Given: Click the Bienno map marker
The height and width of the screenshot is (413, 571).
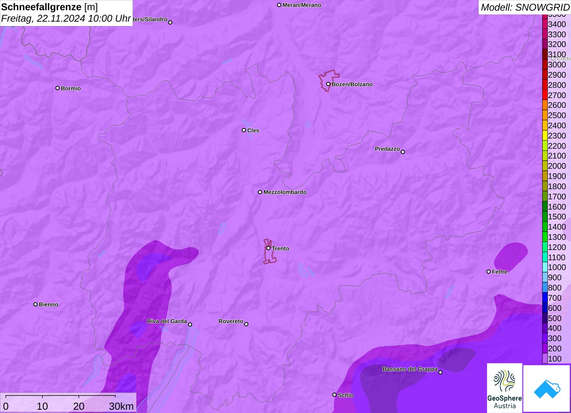Looking at the screenshot, I should (x=35, y=304).
